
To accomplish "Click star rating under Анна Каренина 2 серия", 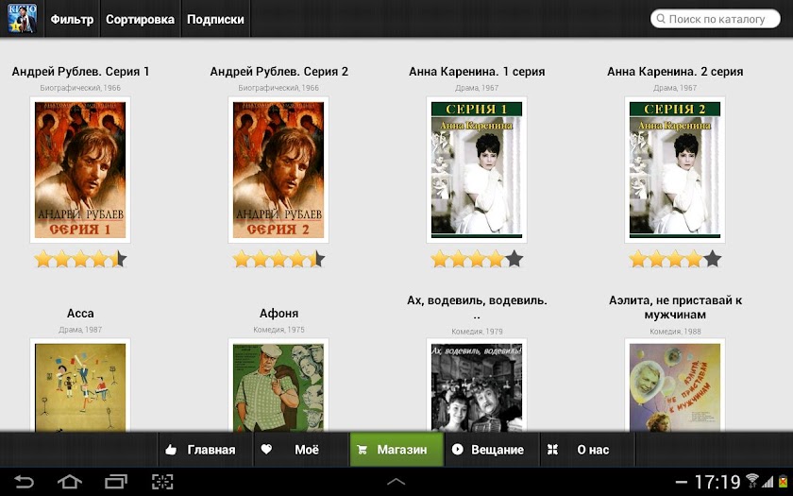I will point(675,259).
